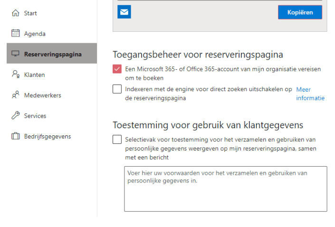Viewport: 335px width, 227px height.
Task: Click the people icon beside Medewerkers
Action: pyautogui.click(x=15, y=95)
